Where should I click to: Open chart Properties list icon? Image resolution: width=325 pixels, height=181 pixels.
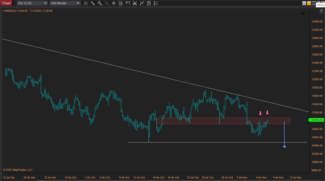tap(156, 3)
